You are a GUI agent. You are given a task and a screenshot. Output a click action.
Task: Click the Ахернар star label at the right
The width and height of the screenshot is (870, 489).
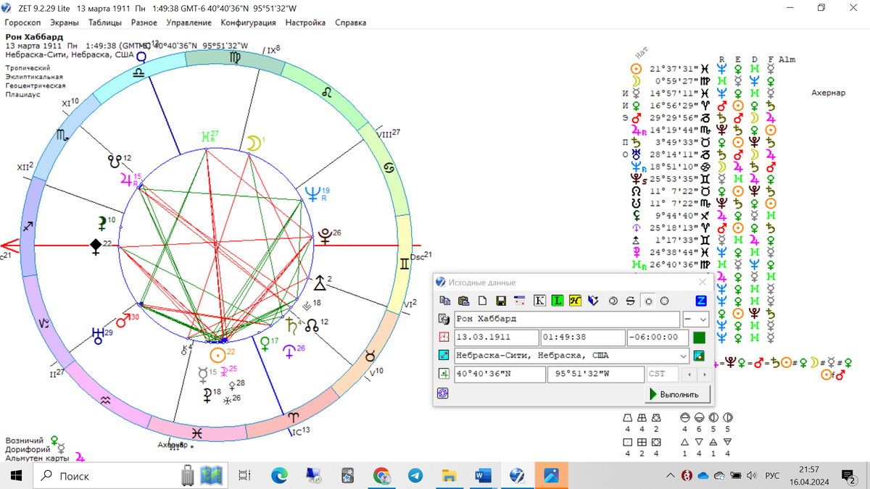click(x=828, y=93)
